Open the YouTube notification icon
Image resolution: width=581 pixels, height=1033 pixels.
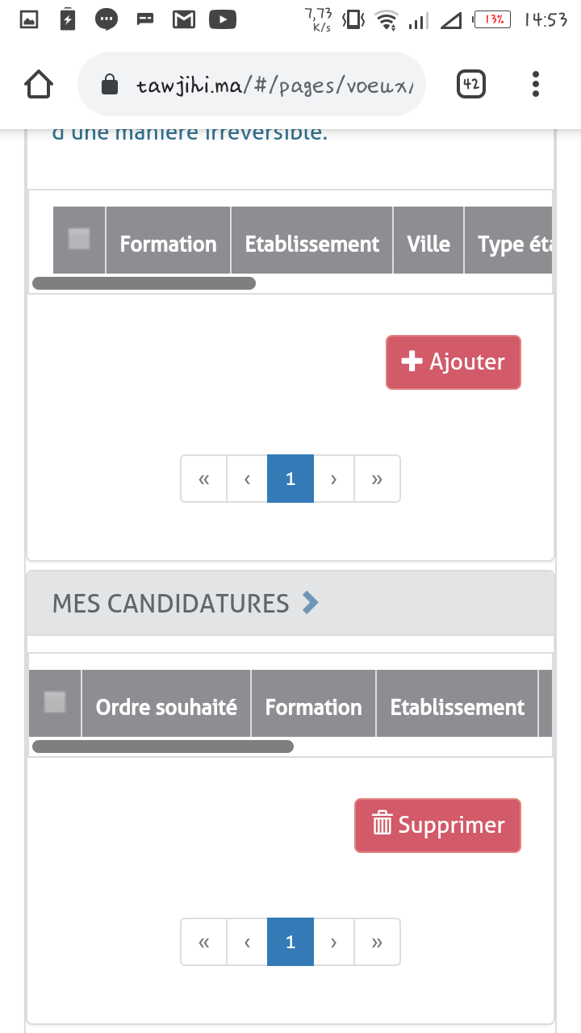click(x=223, y=19)
